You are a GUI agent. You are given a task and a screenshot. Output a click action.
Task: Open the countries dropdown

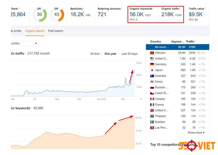(x=24, y=43)
